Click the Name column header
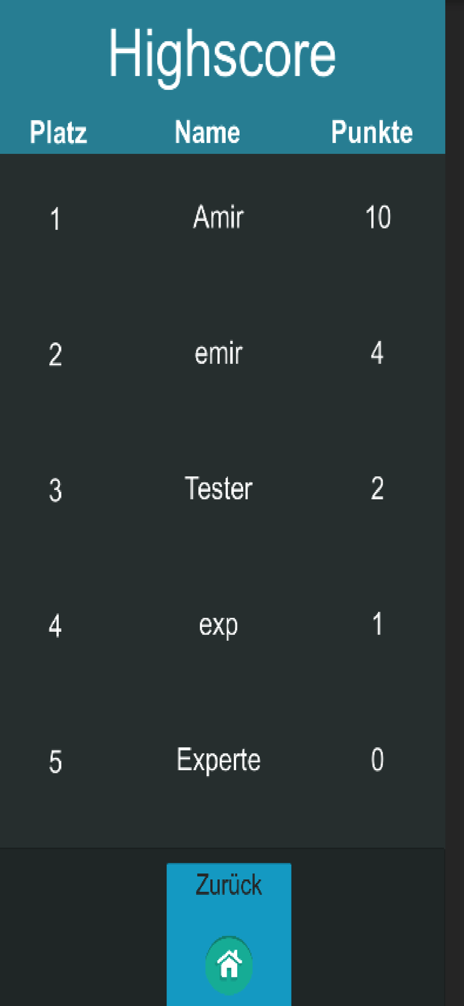 (x=207, y=132)
